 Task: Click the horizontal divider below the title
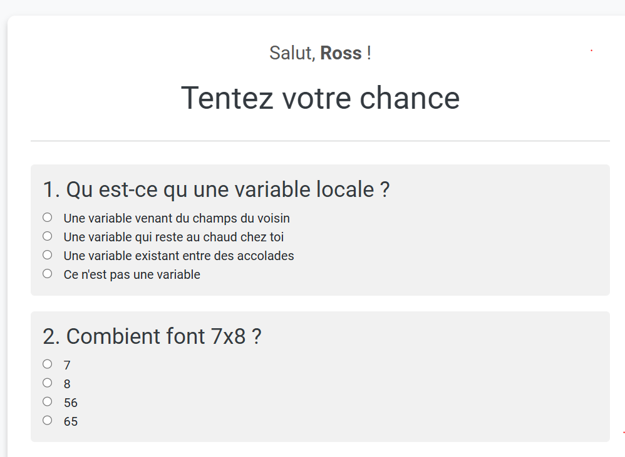point(321,141)
